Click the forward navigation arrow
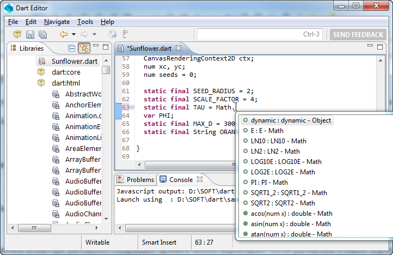 click(84, 34)
